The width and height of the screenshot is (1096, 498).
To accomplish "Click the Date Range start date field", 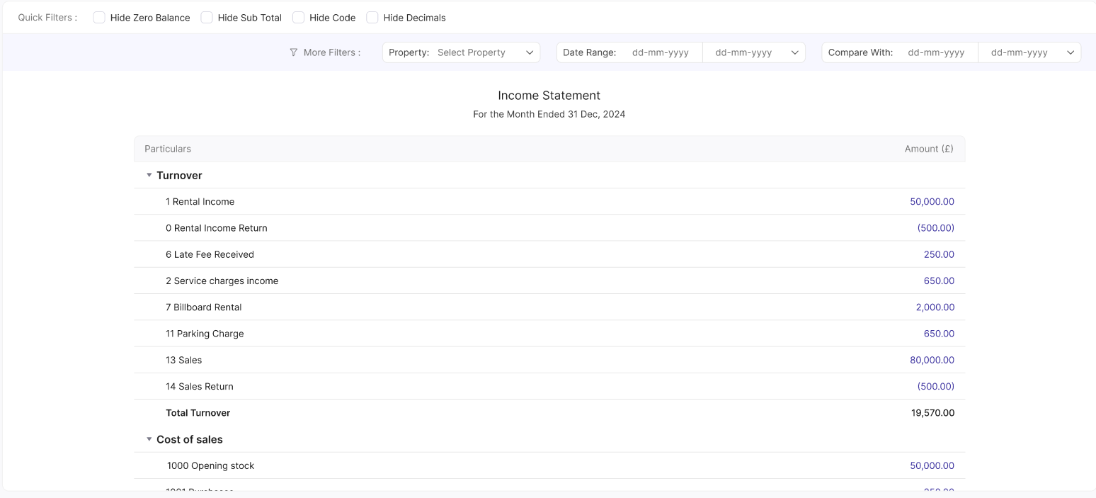I will point(660,52).
